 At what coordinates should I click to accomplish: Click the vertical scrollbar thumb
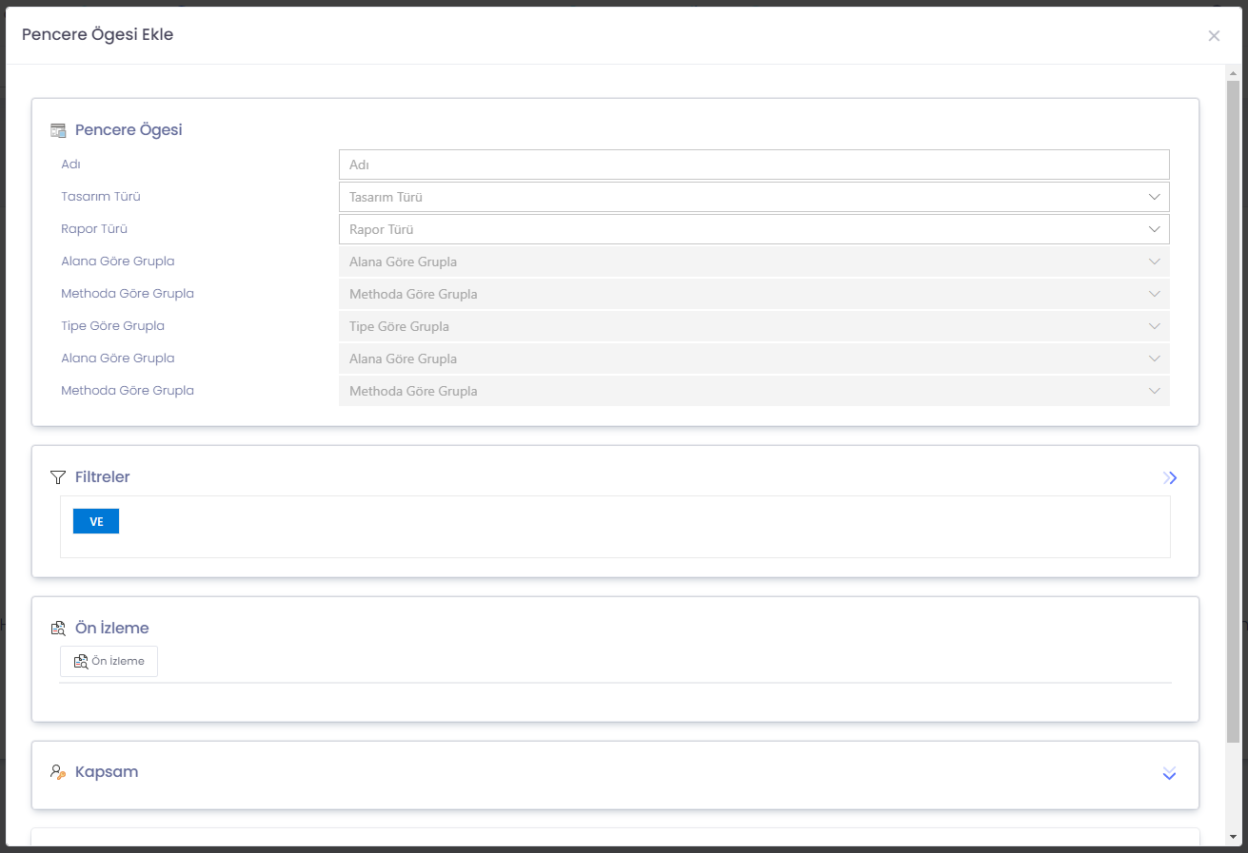1233,411
